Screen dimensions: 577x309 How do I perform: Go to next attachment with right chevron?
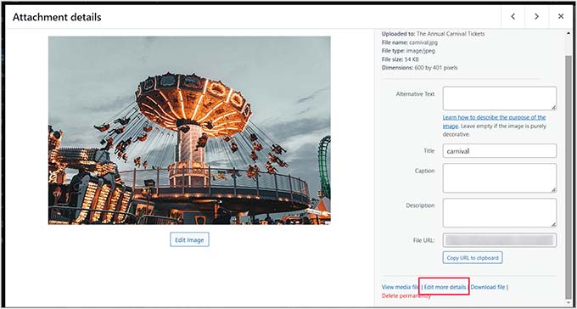coord(536,17)
